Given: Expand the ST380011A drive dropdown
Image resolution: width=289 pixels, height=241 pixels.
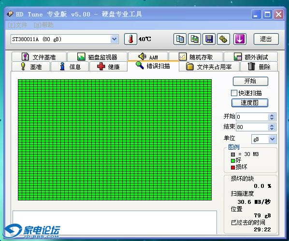Looking at the screenshot, I should pyautogui.click(x=114, y=39).
